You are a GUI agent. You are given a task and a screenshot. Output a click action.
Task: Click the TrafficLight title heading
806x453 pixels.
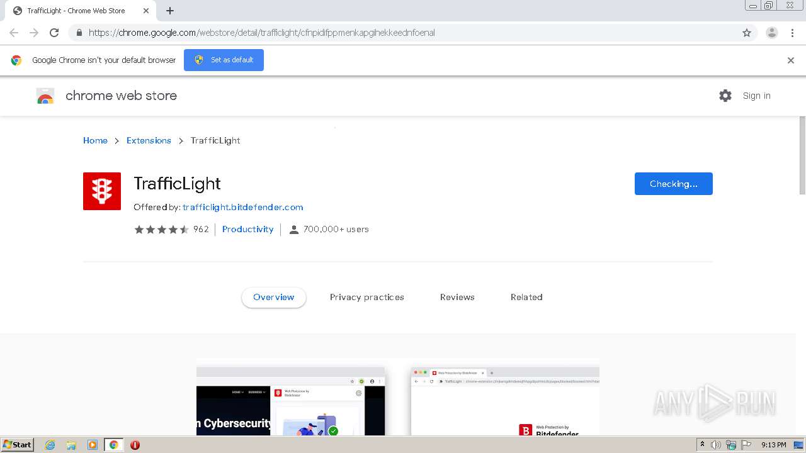pyautogui.click(x=177, y=184)
